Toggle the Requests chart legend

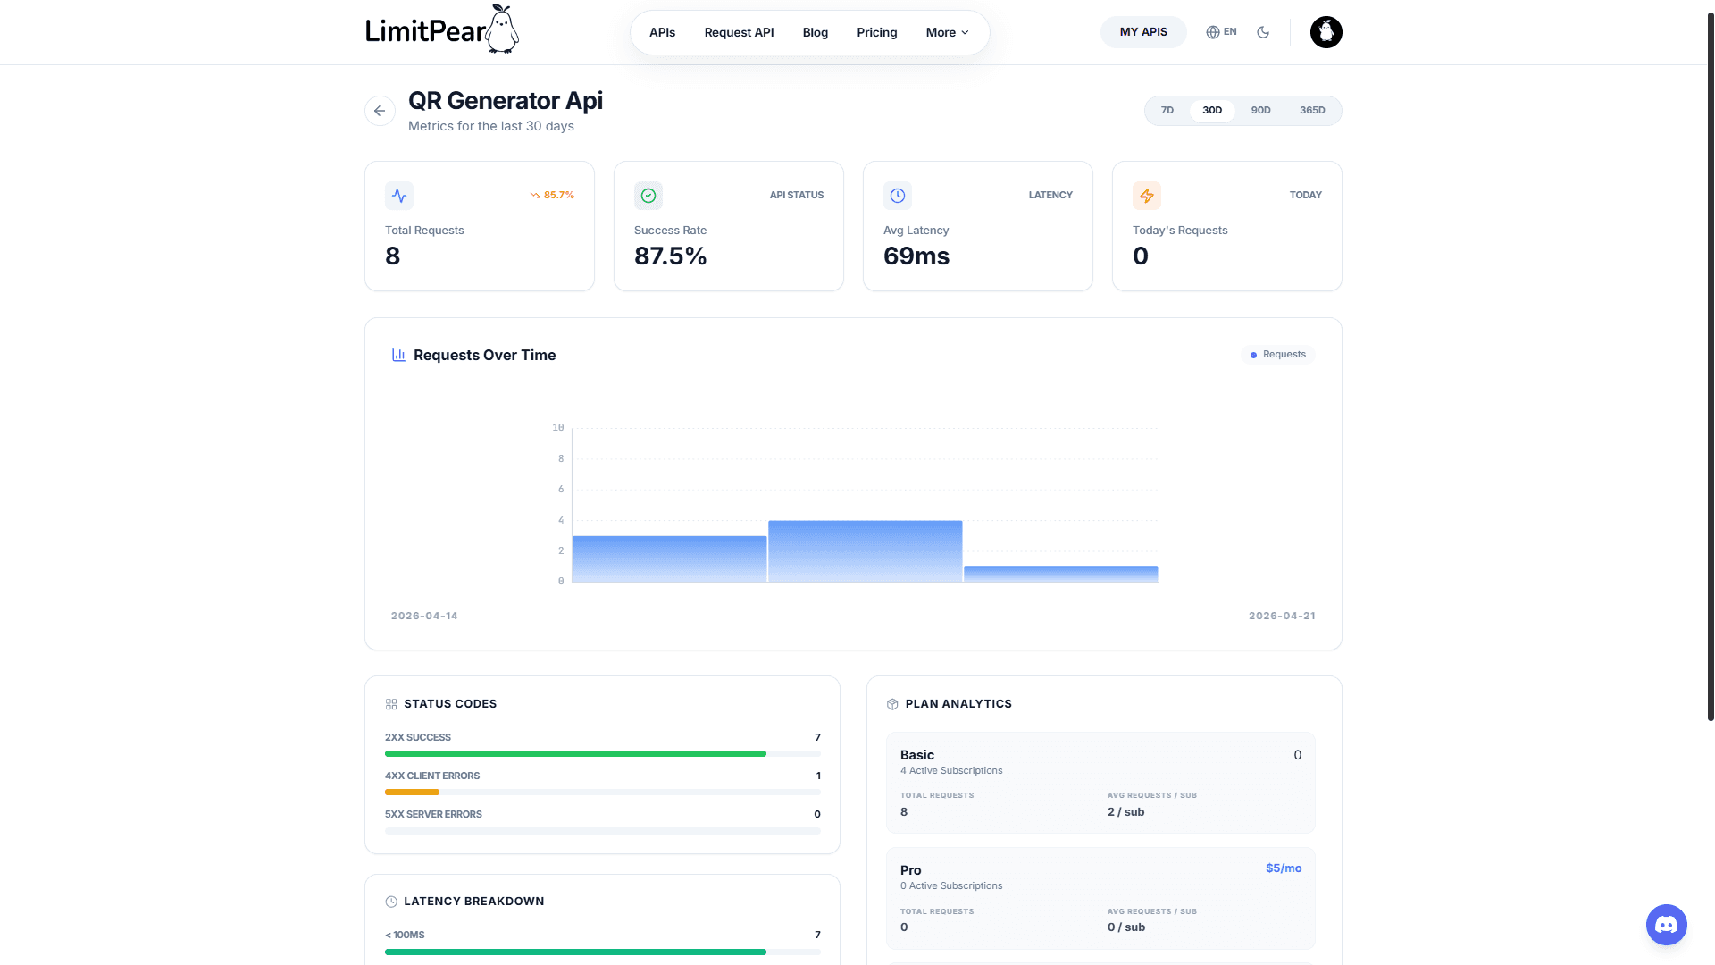(1278, 355)
